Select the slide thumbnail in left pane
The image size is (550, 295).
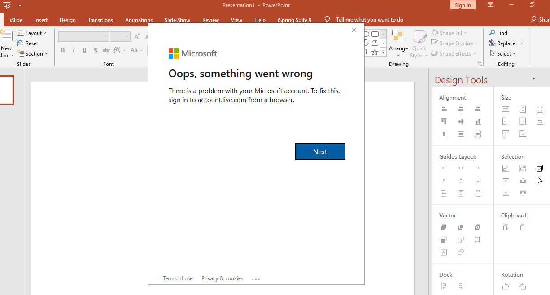pyautogui.click(x=6, y=90)
